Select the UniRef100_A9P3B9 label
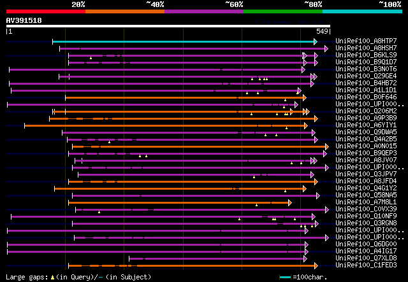Screen dimensions: 408x282 pos(366,118)
